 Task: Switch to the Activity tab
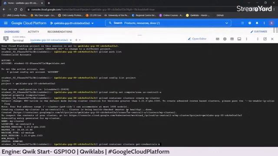[x=33, y=32]
